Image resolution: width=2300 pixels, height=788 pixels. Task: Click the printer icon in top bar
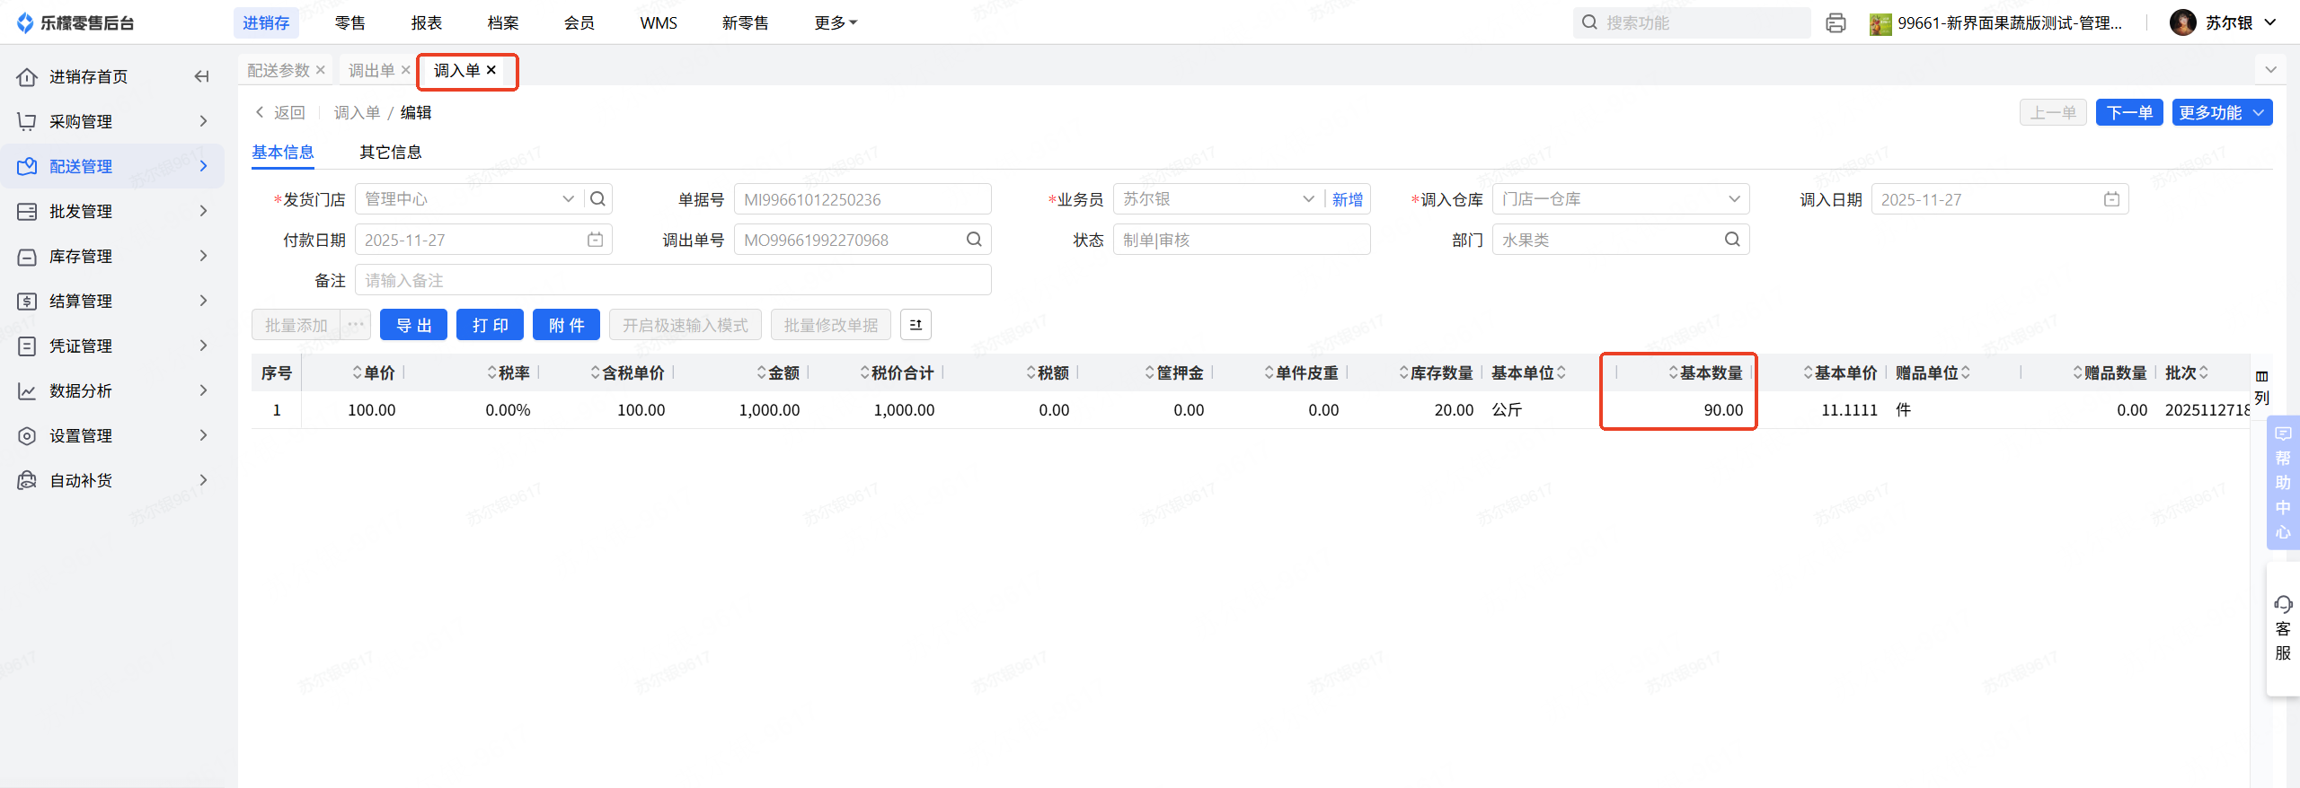tap(1836, 23)
